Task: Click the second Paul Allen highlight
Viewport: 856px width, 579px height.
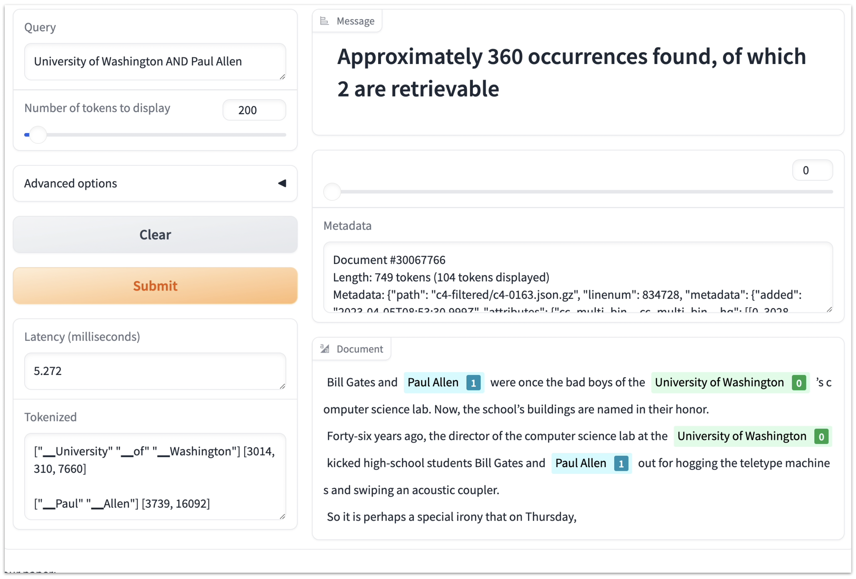Action: pos(591,463)
